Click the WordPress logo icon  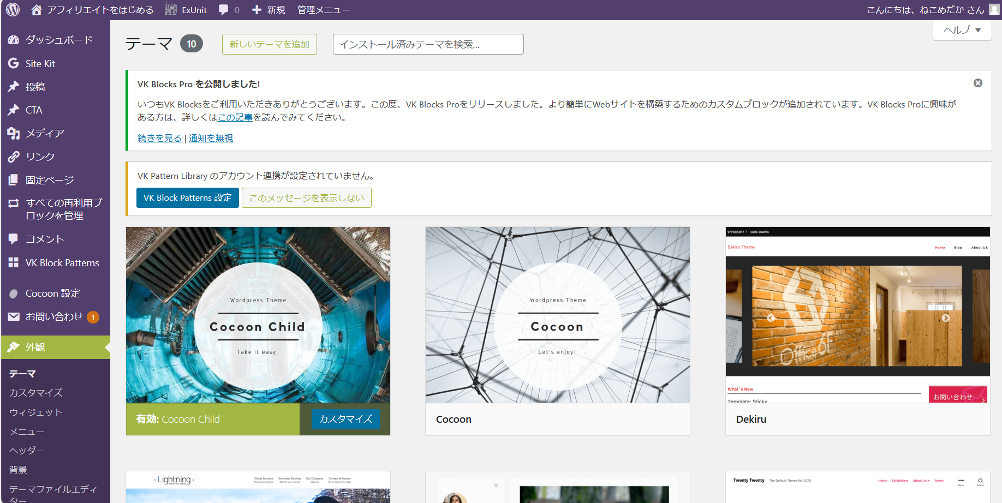(13, 10)
